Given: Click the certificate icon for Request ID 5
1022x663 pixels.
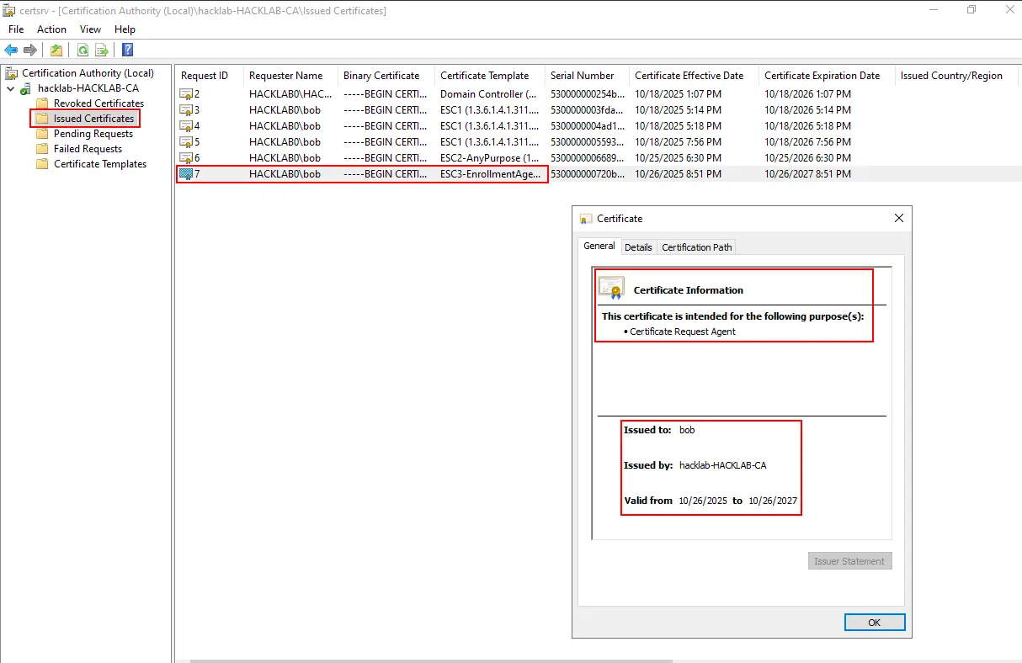Looking at the screenshot, I should pyautogui.click(x=186, y=142).
